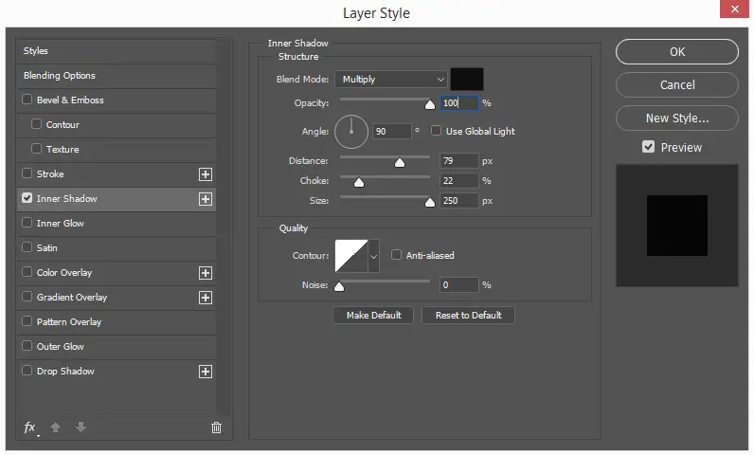The height and width of the screenshot is (455, 754).
Task: Click the Make Default button
Action: click(373, 315)
